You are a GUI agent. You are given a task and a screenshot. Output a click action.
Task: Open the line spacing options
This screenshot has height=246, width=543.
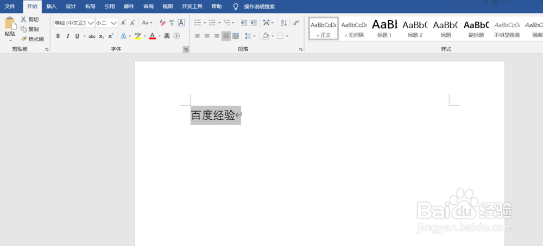point(248,36)
